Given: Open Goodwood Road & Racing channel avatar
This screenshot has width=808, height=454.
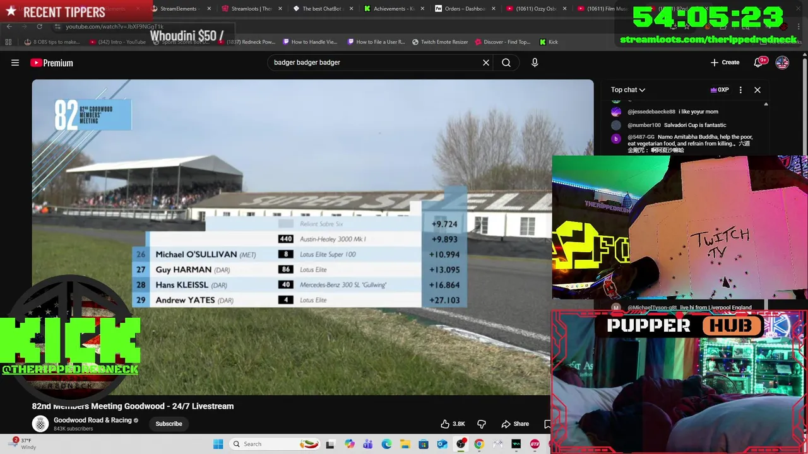Looking at the screenshot, I should [x=40, y=424].
